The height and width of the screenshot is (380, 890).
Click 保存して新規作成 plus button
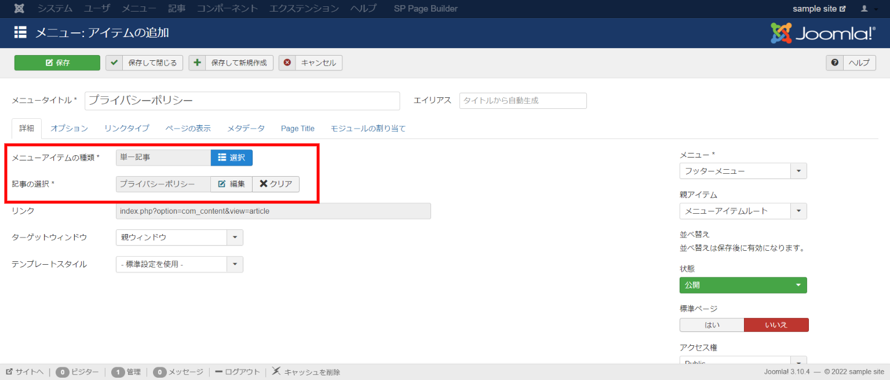(x=231, y=63)
